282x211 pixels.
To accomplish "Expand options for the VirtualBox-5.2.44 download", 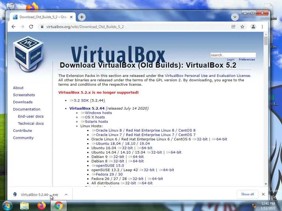I will click(x=66, y=195).
